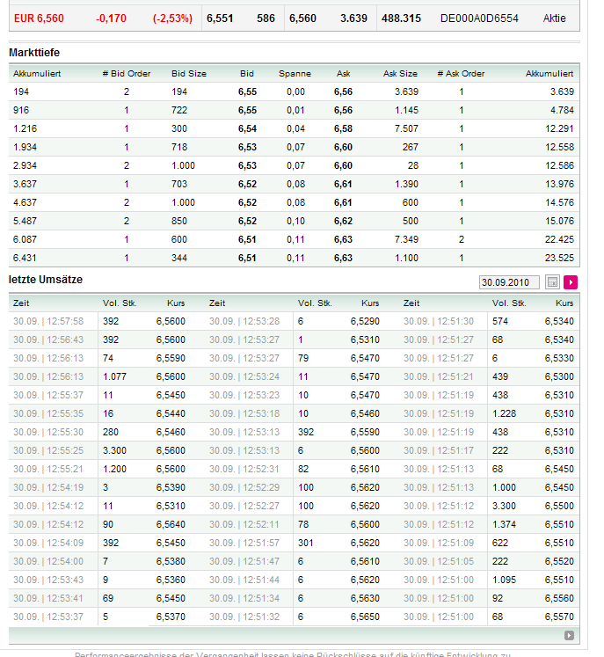Screen dimensions: 604x657
Task: Click the grey next-page arrow below trades
Action: 570,635
